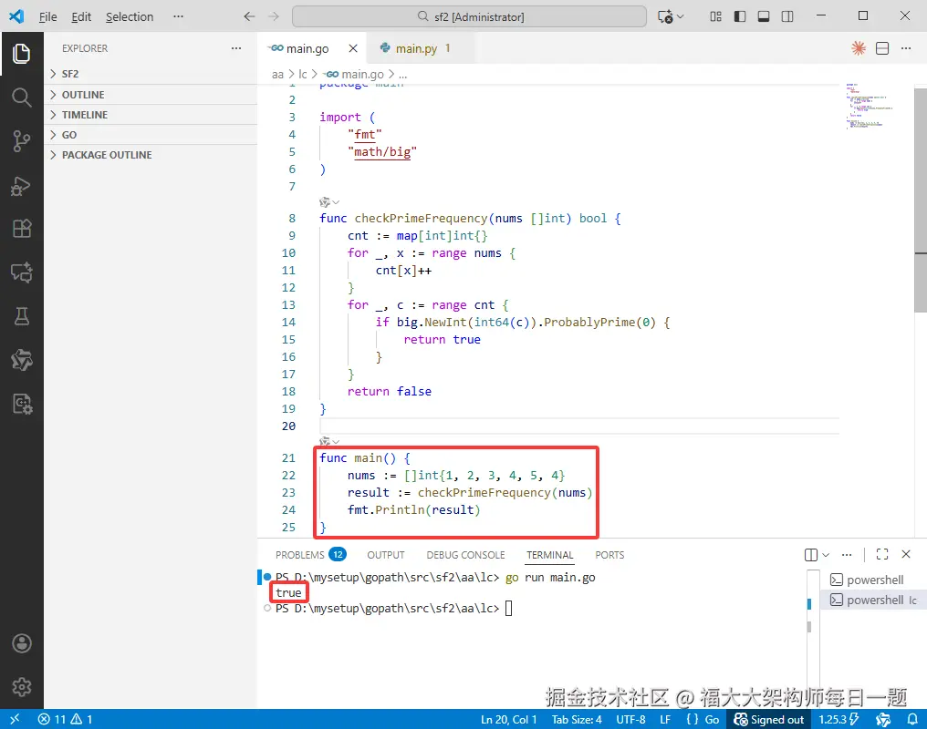Expand the TIMELINE section
The width and height of the screenshot is (927, 729).
pyautogui.click(x=151, y=115)
